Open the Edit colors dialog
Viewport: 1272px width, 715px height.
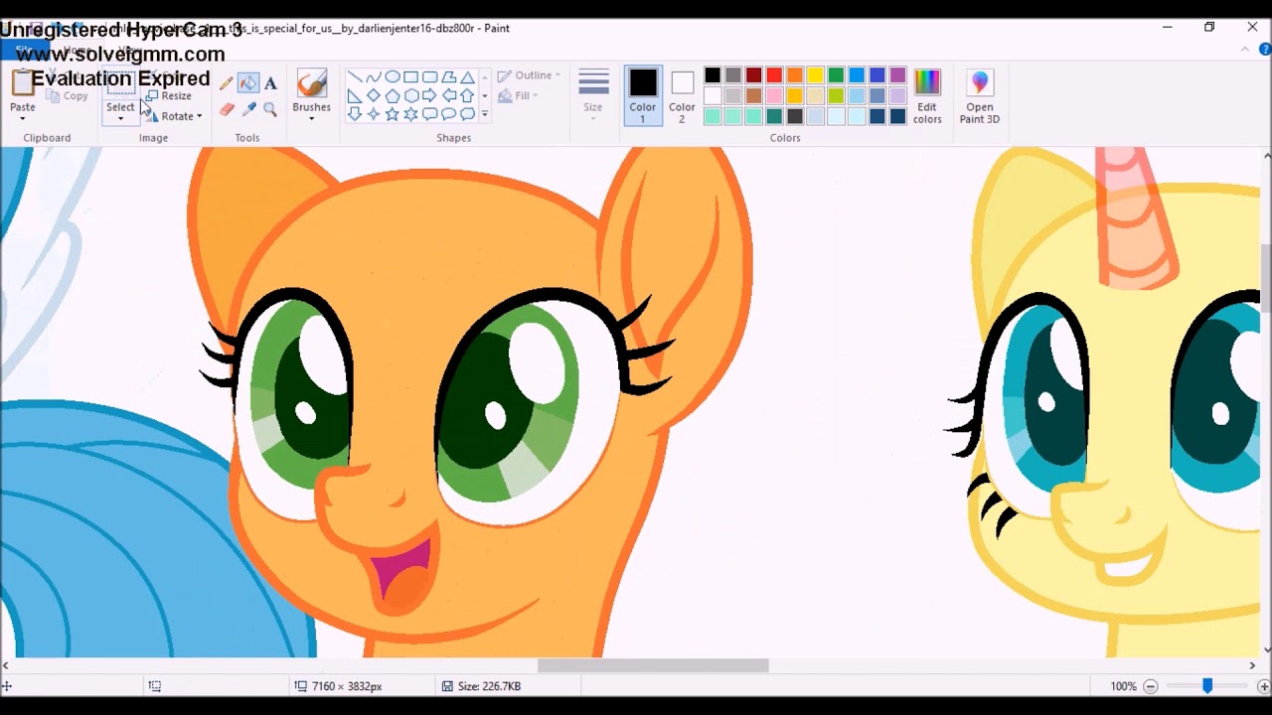pyautogui.click(x=927, y=95)
